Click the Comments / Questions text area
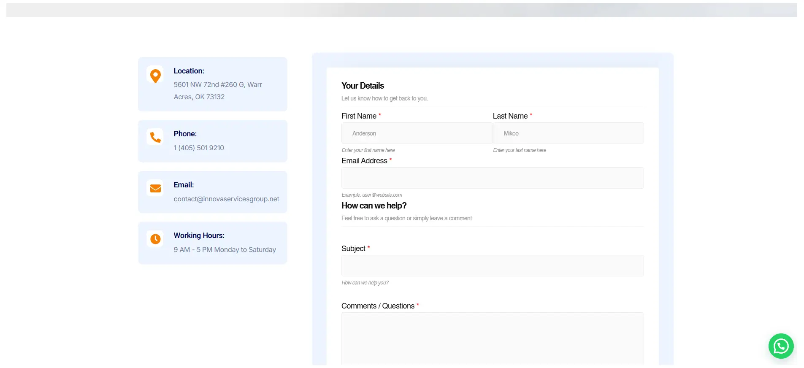804x368 pixels. point(492,338)
